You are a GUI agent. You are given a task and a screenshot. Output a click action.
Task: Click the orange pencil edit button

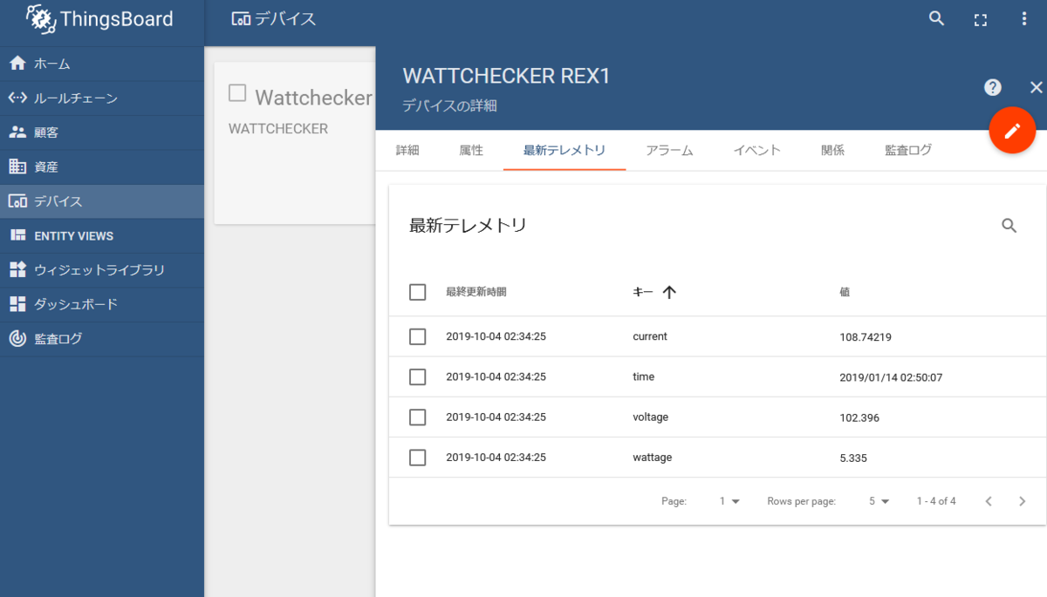[x=1012, y=131]
